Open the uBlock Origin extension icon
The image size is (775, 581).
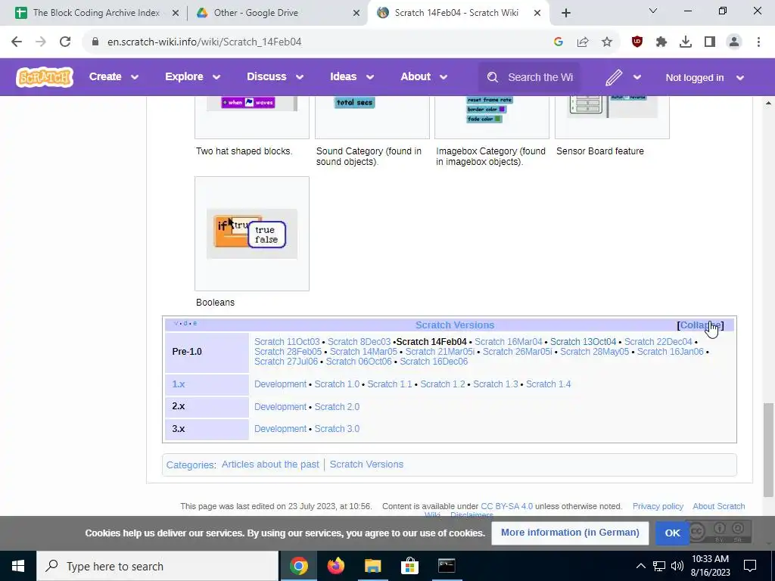coord(637,42)
